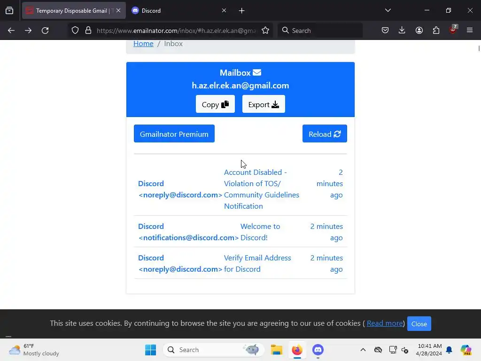The width and height of the screenshot is (481, 361).
Task: Open the Welcome to Discord! email
Action: pos(240,232)
